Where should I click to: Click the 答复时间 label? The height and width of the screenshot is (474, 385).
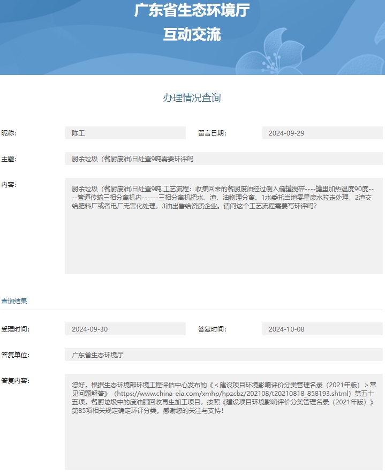tap(212, 329)
